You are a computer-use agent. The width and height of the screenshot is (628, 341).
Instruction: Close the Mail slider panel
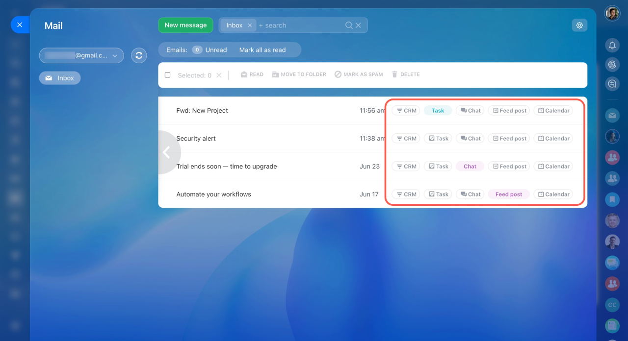(x=20, y=24)
